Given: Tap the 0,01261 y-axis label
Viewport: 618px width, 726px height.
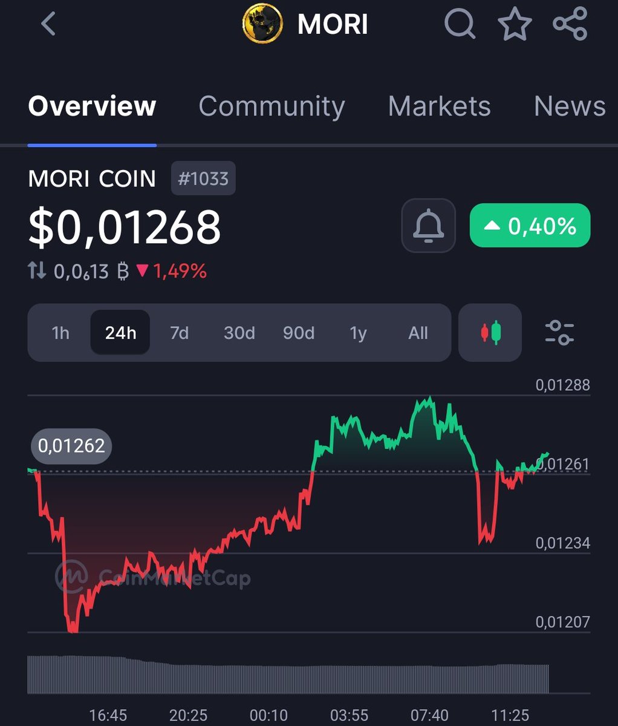Looking at the screenshot, I should point(562,464).
